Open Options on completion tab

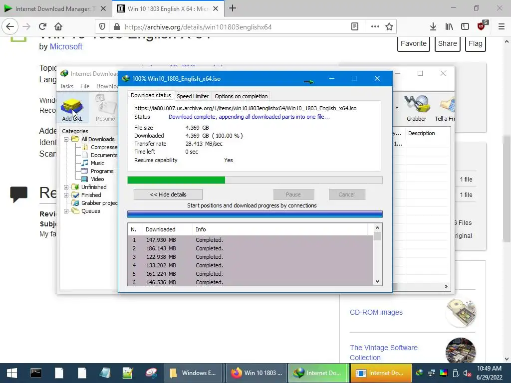(241, 96)
